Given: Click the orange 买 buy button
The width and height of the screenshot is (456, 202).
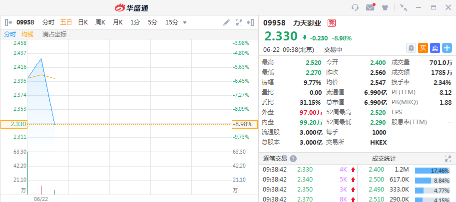Looking at the screenshot, I should 423,48.
